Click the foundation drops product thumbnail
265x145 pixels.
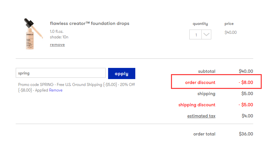point(33,34)
